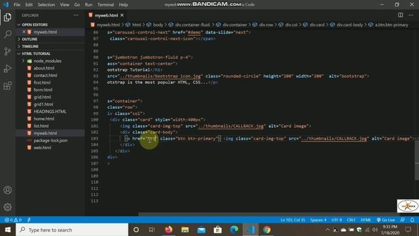
Task: Open the Selection menu
Action: [46, 5]
